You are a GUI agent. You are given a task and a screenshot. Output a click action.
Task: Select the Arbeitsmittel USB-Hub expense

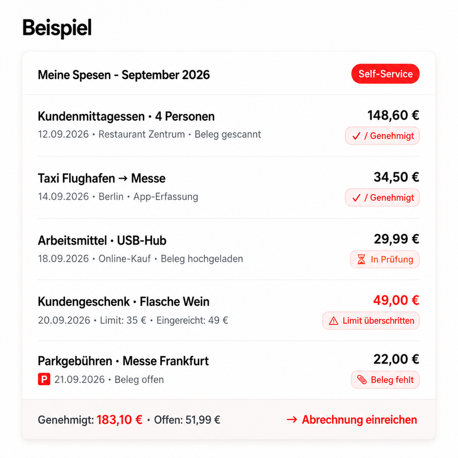pos(228,249)
